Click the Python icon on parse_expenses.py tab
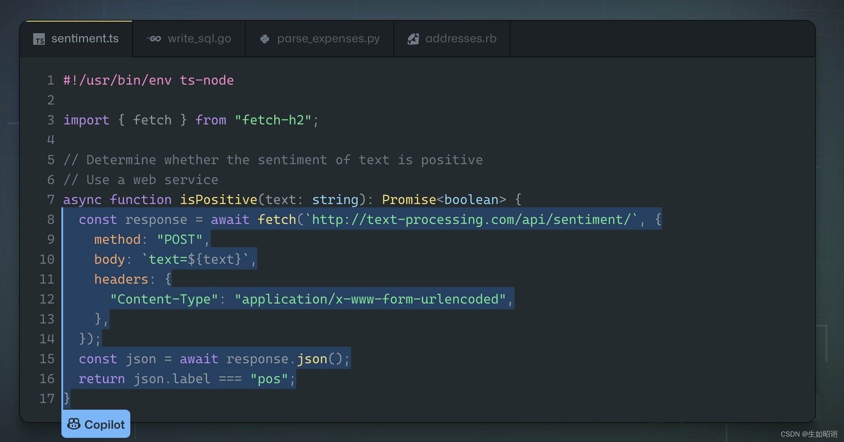Screen dimensions: 844x442 click(264, 39)
